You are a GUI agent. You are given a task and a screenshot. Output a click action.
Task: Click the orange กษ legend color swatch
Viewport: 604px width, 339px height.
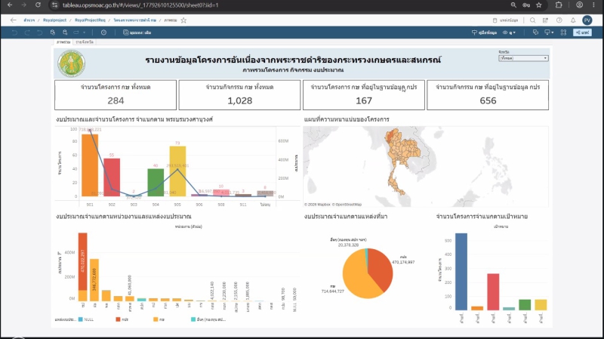(156, 319)
